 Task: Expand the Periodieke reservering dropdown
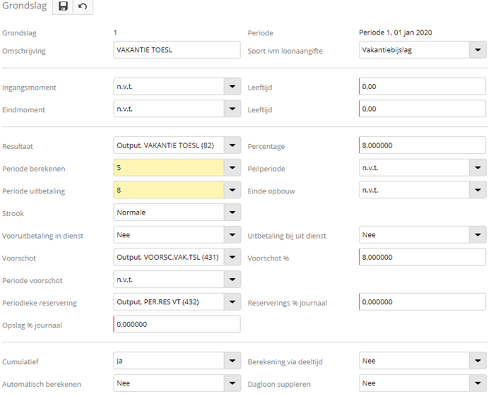(x=232, y=302)
